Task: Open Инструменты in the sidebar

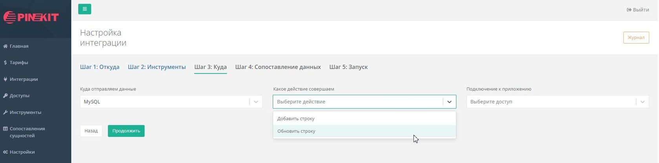Action: click(25, 112)
